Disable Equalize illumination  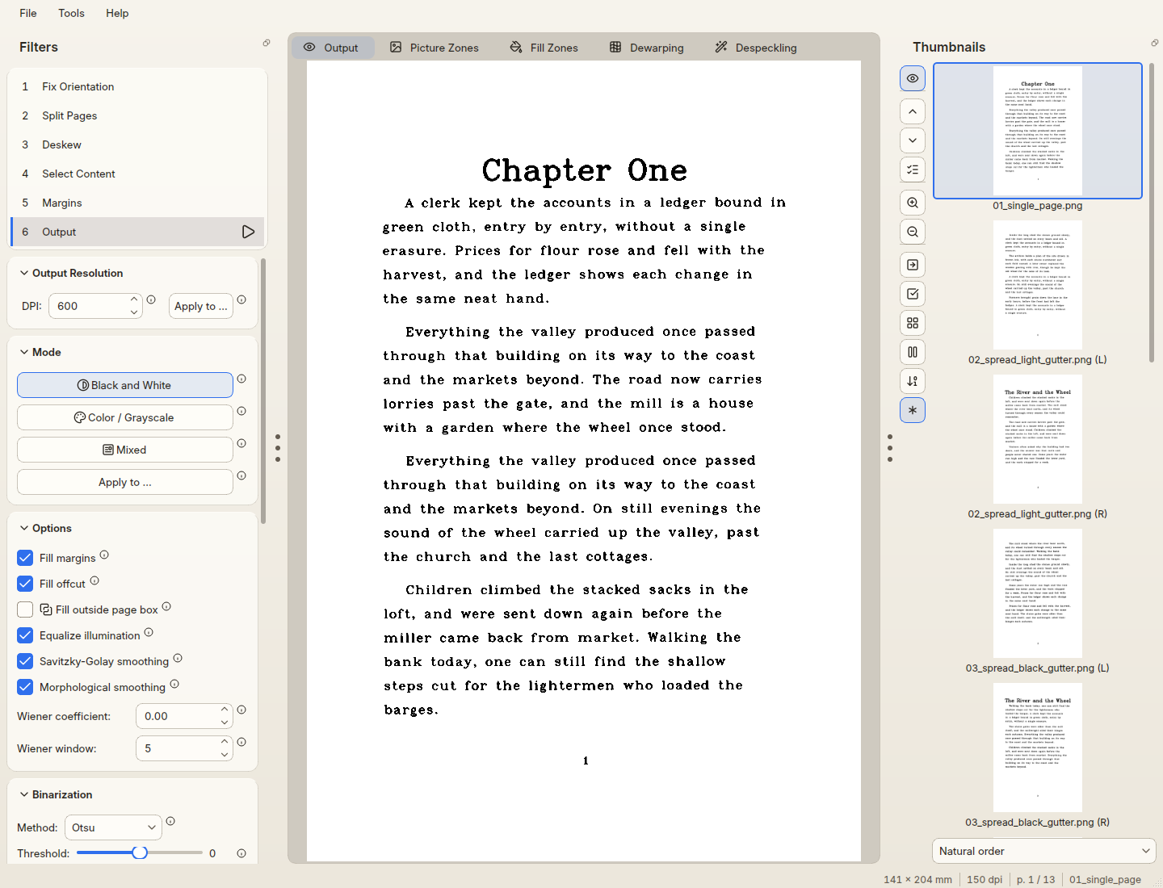coord(25,635)
